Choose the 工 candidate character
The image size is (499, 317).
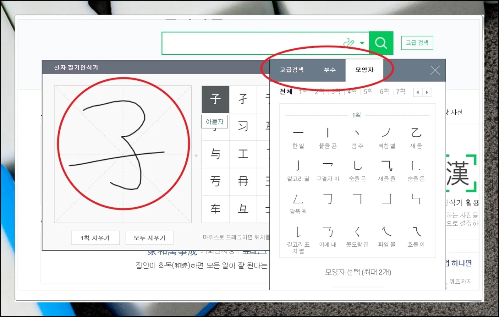[243, 154]
